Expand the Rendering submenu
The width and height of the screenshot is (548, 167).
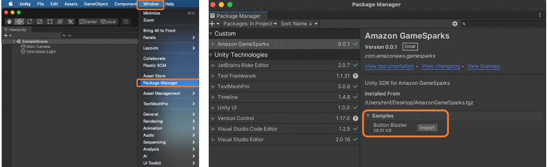(169, 121)
